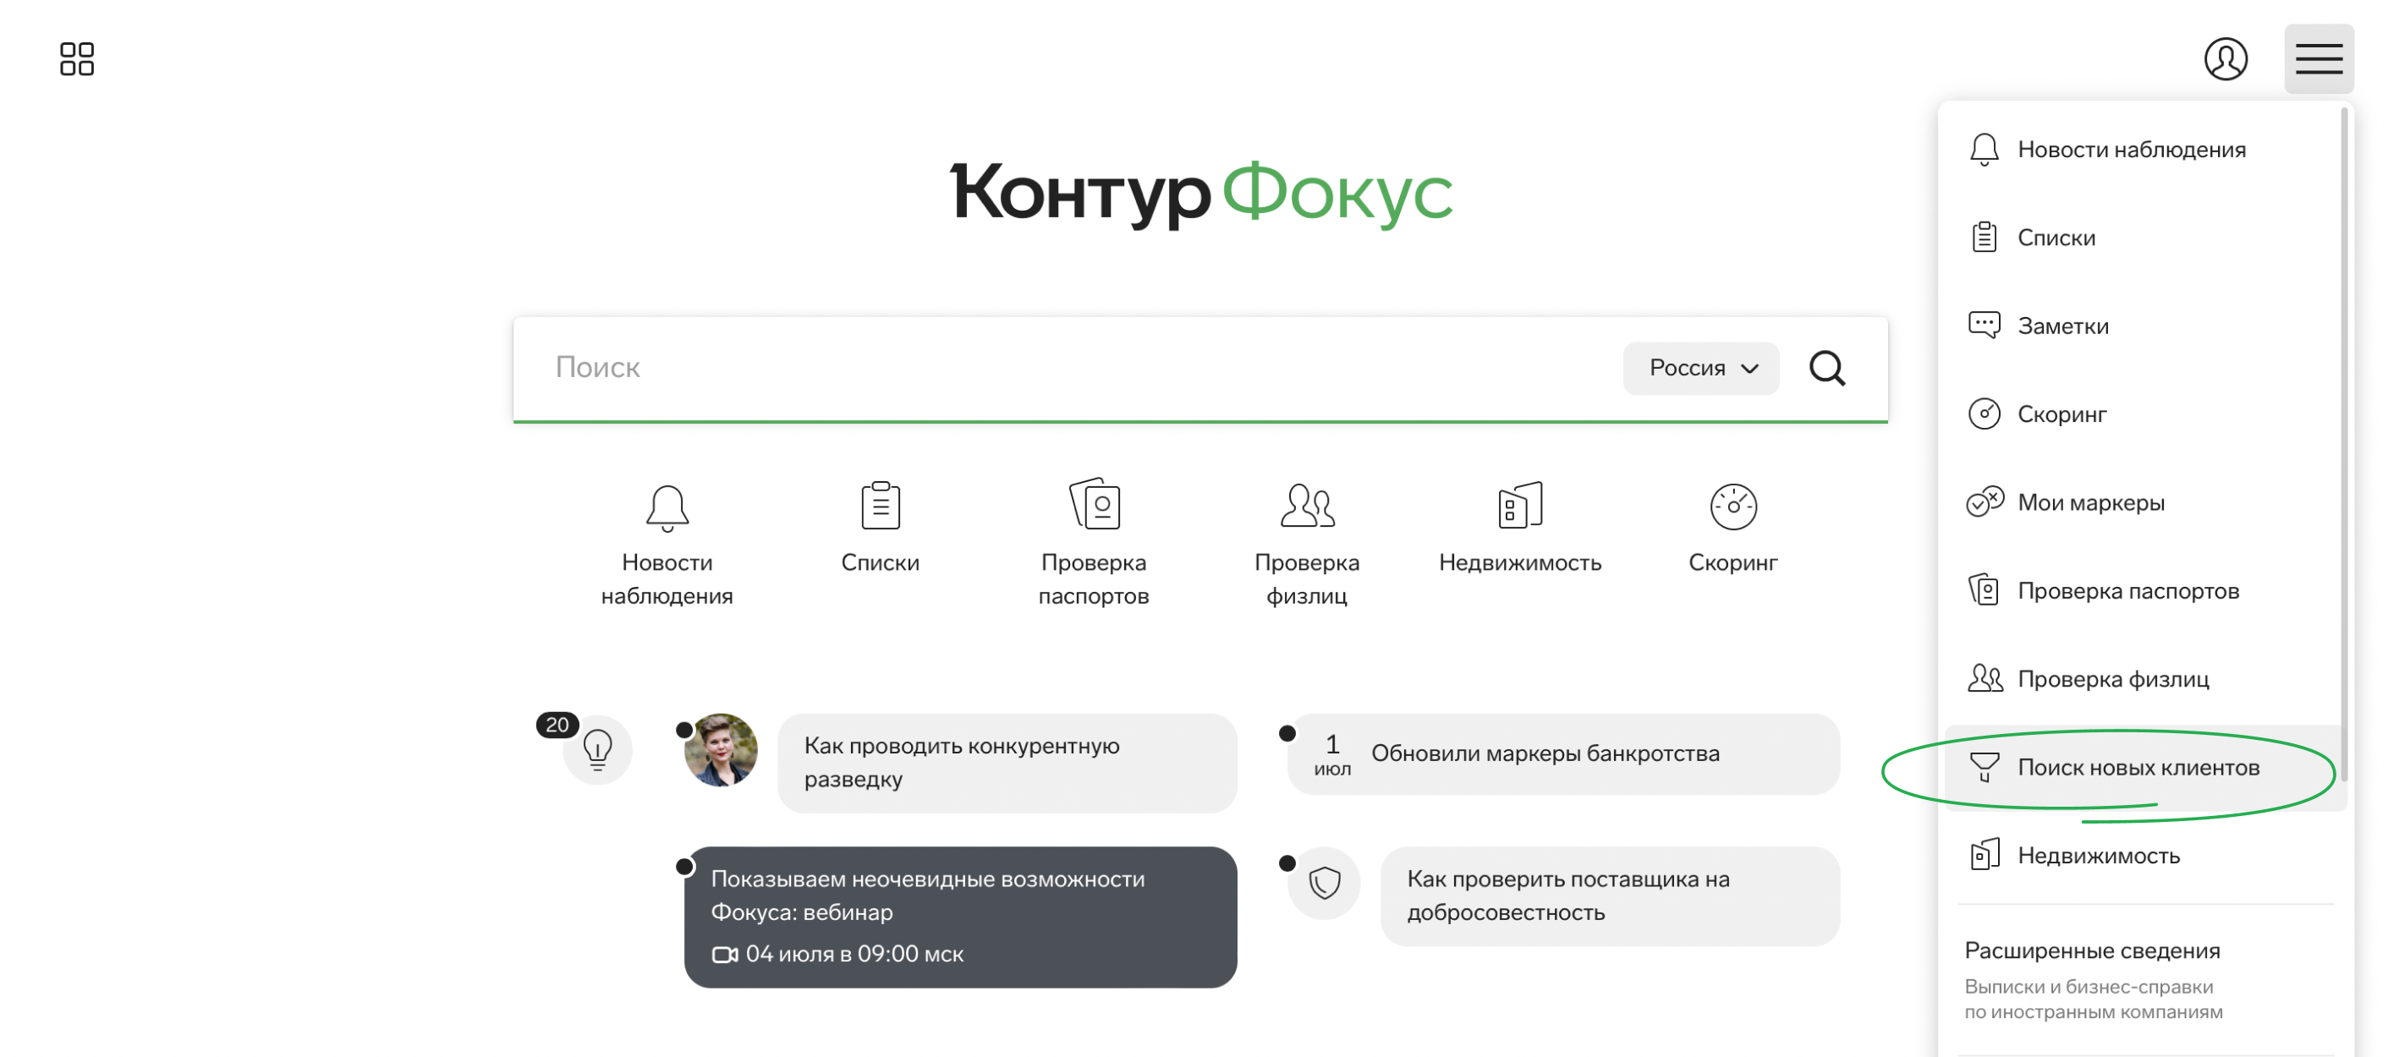
Task: Click the clipboard icon next to Списки in menu
Action: tap(1983, 238)
